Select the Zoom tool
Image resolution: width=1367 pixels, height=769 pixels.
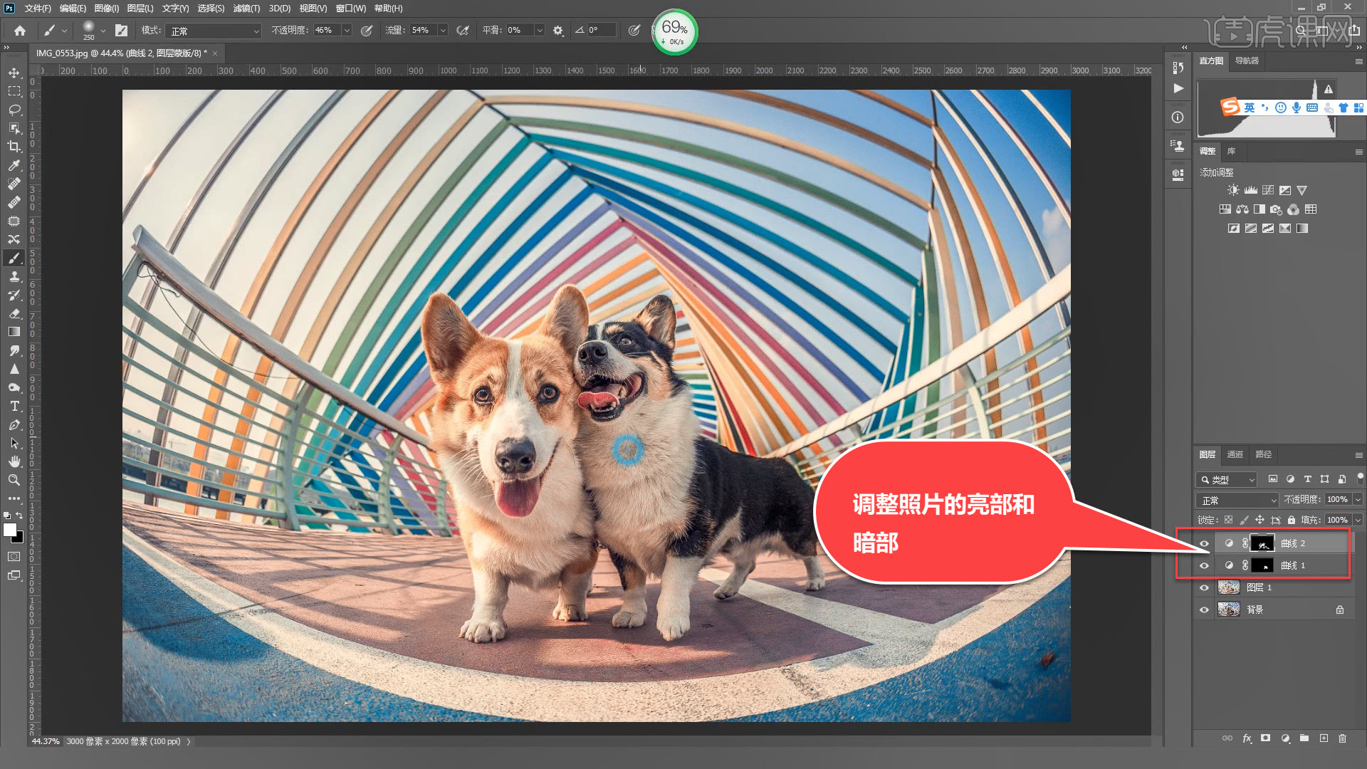click(14, 480)
